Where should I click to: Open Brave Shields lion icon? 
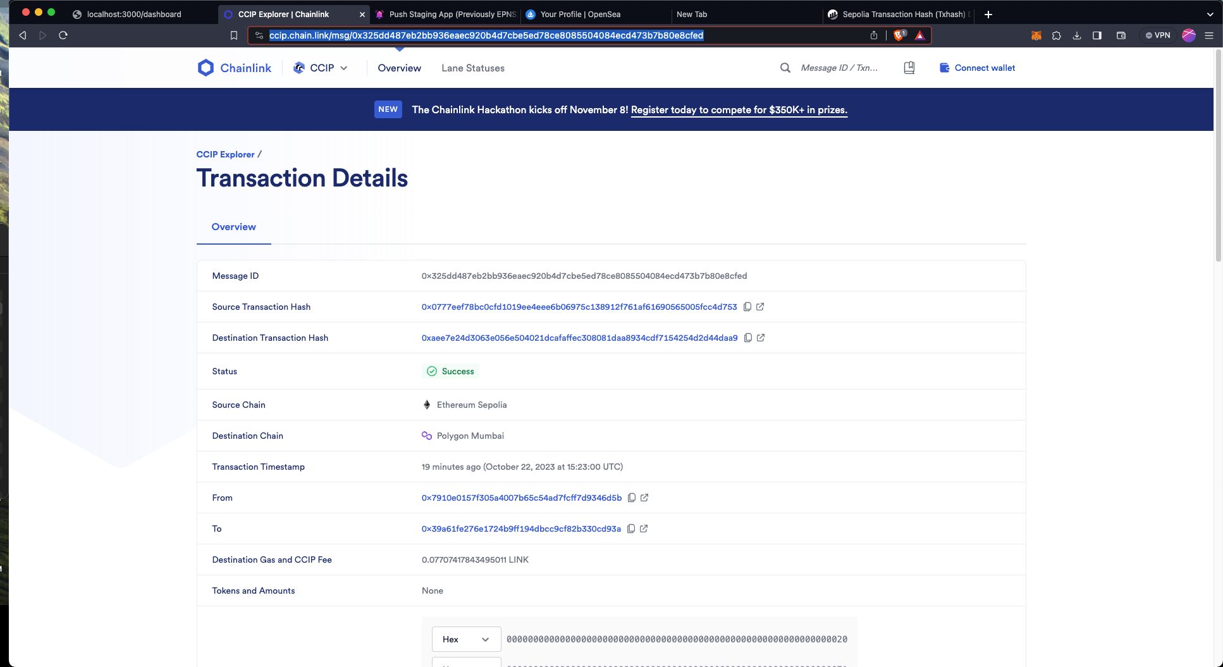pyautogui.click(x=899, y=35)
